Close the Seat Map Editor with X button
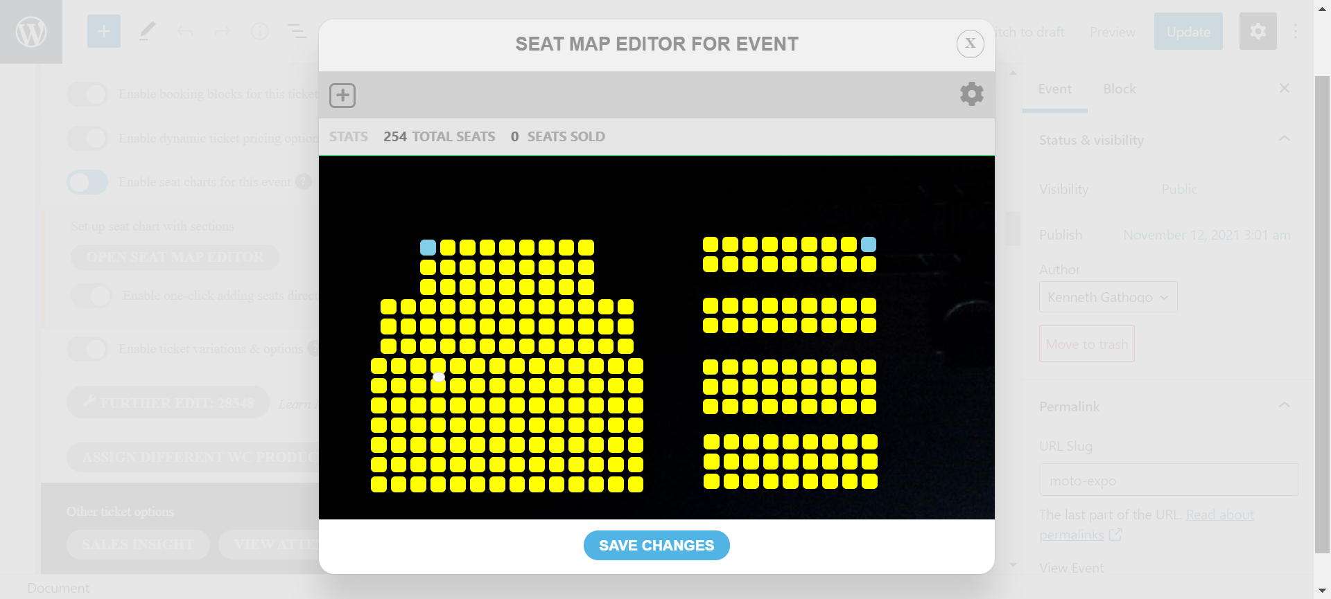Viewport: 1331px width, 599px height. [x=970, y=44]
